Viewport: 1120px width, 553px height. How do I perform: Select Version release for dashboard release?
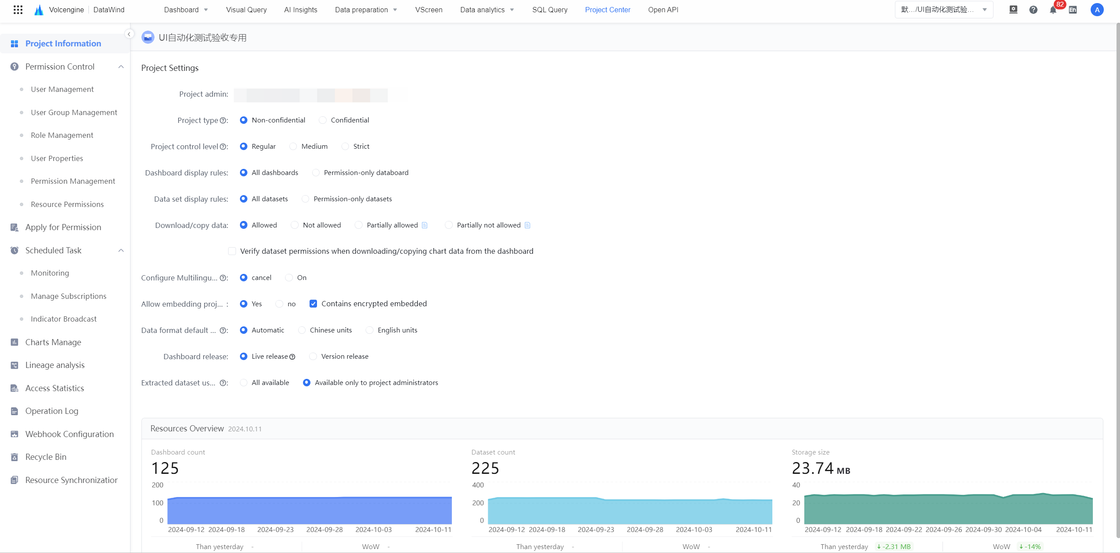pos(313,357)
